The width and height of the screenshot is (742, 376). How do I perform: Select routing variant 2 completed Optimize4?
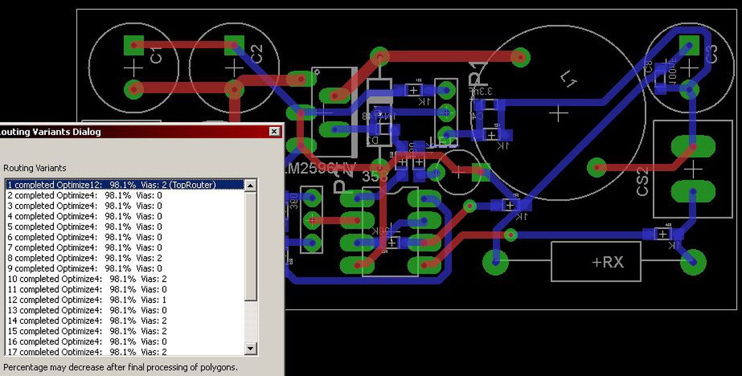(125, 195)
